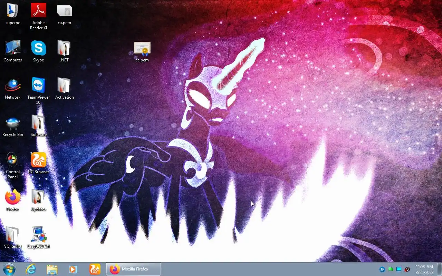Screen dimensions: 442x276
Task: Open the muted volume tray icon
Action: click(407, 269)
